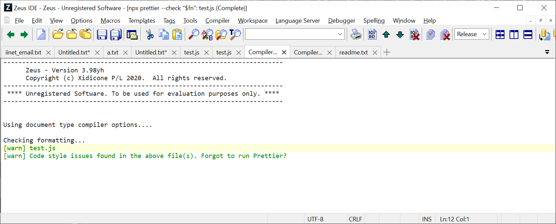Image resolution: width=556 pixels, height=224 pixels.
Task: Click the green back navigation arrow
Action: click(11, 35)
